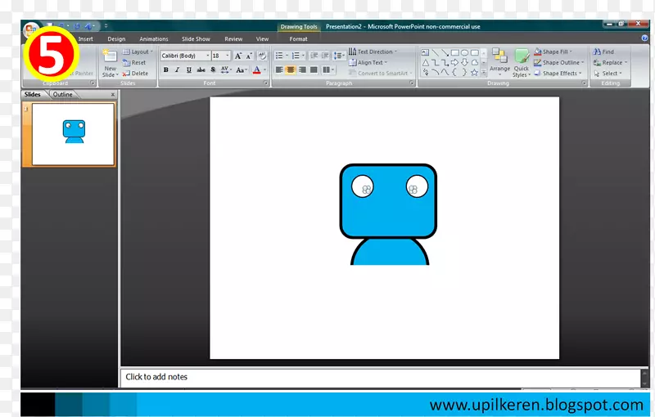
Task: Open the Arrange tool
Action: coord(499,61)
